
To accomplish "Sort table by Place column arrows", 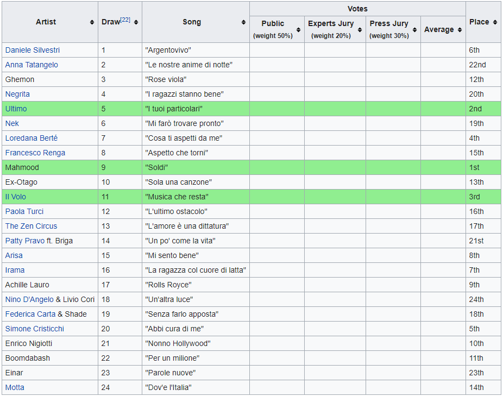I will [494, 22].
